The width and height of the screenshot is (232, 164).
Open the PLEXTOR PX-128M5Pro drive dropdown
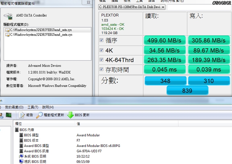pyautogui.click(x=132, y=7)
